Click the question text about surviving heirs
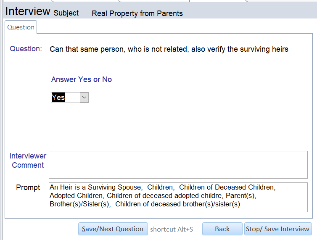 click(x=169, y=49)
